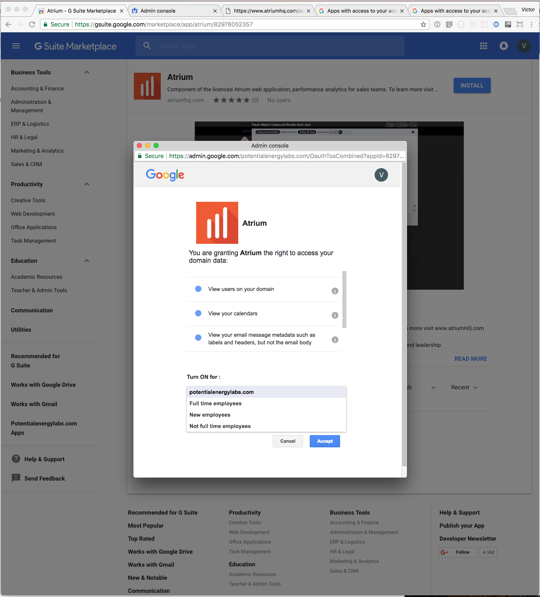The height and width of the screenshot is (597, 540).
Task: Collapse the Business Tools section
Action: point(87,72)
